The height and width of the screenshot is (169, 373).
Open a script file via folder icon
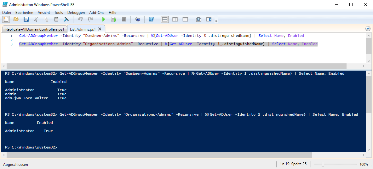(x=16, y=20)
